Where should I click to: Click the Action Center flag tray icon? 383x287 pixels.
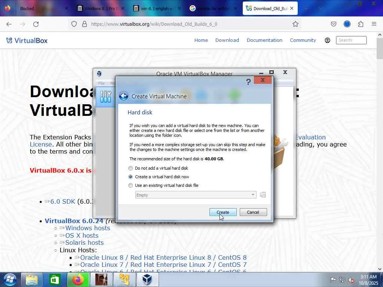pos(333,280)
